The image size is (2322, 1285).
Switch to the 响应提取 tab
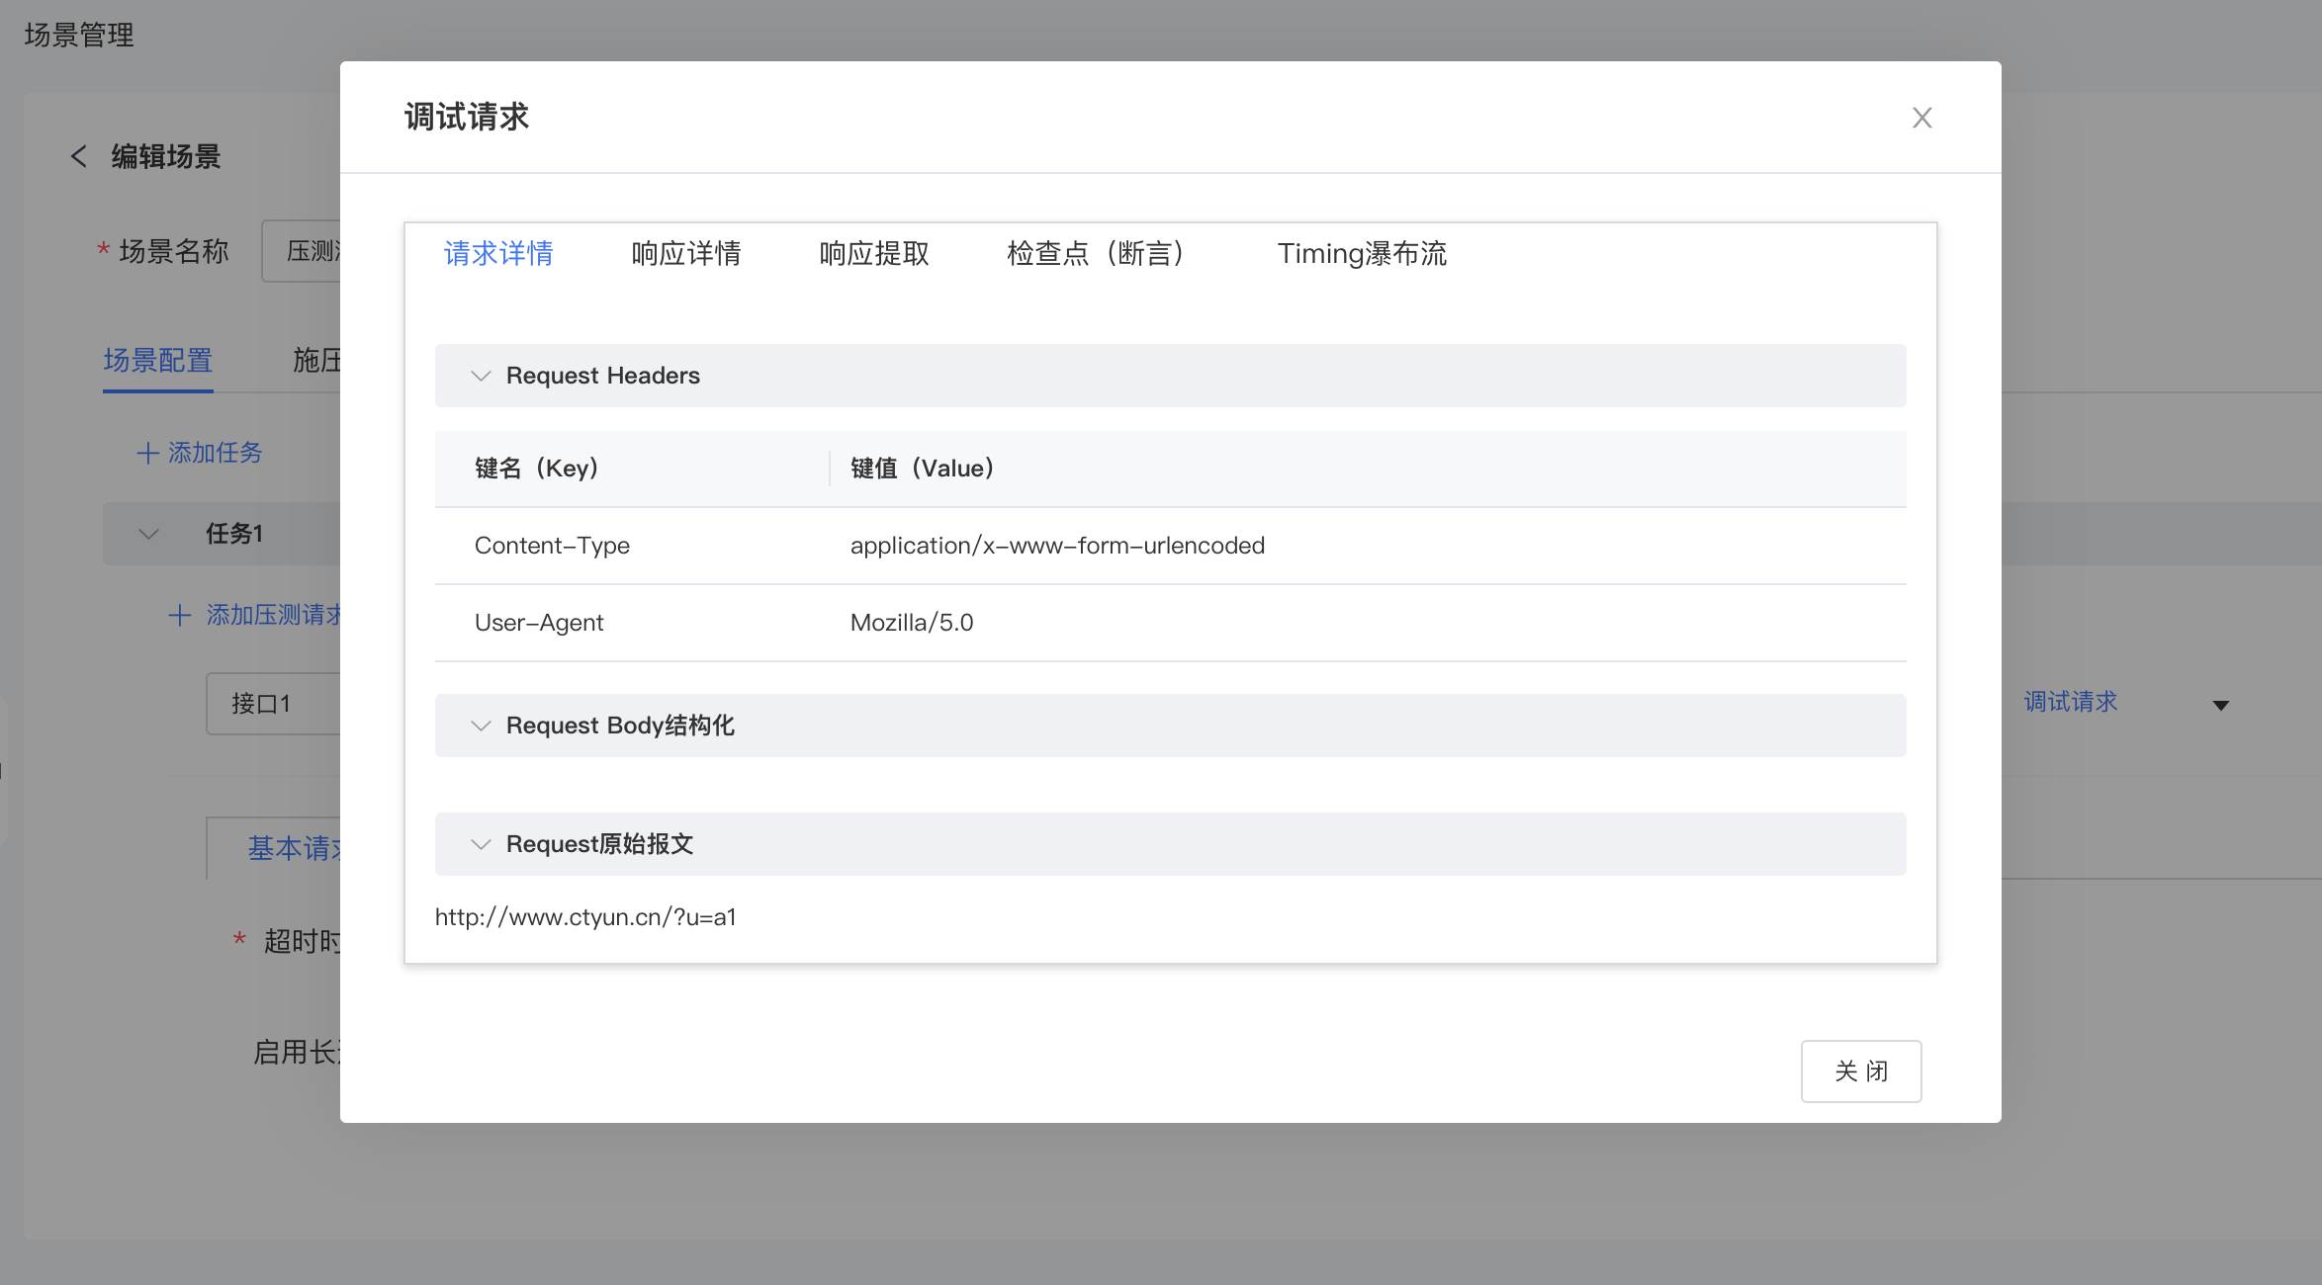[873, 254]
